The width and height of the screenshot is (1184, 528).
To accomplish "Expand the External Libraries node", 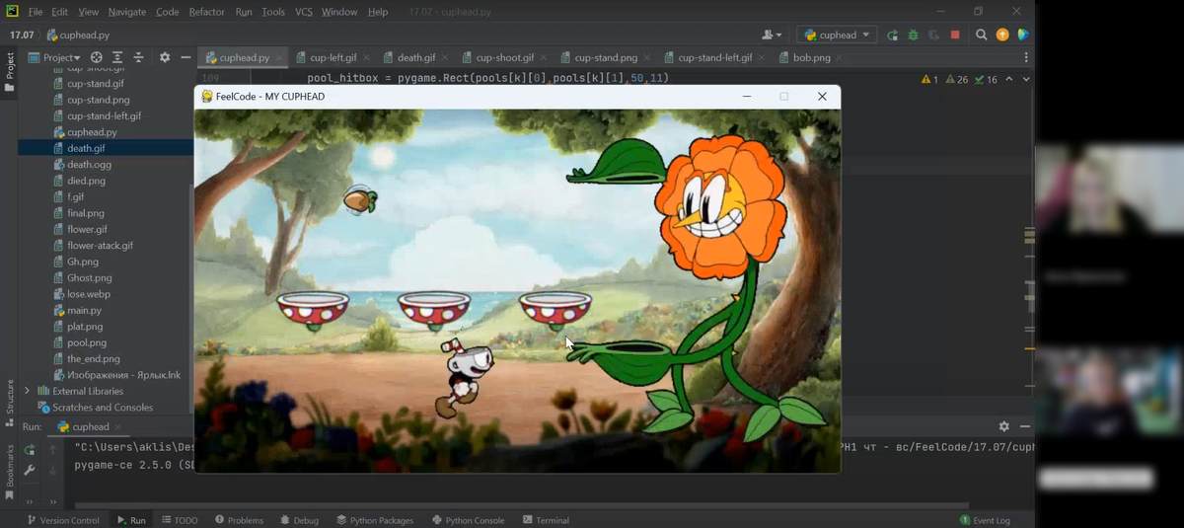I will click(x=27, y=391).
